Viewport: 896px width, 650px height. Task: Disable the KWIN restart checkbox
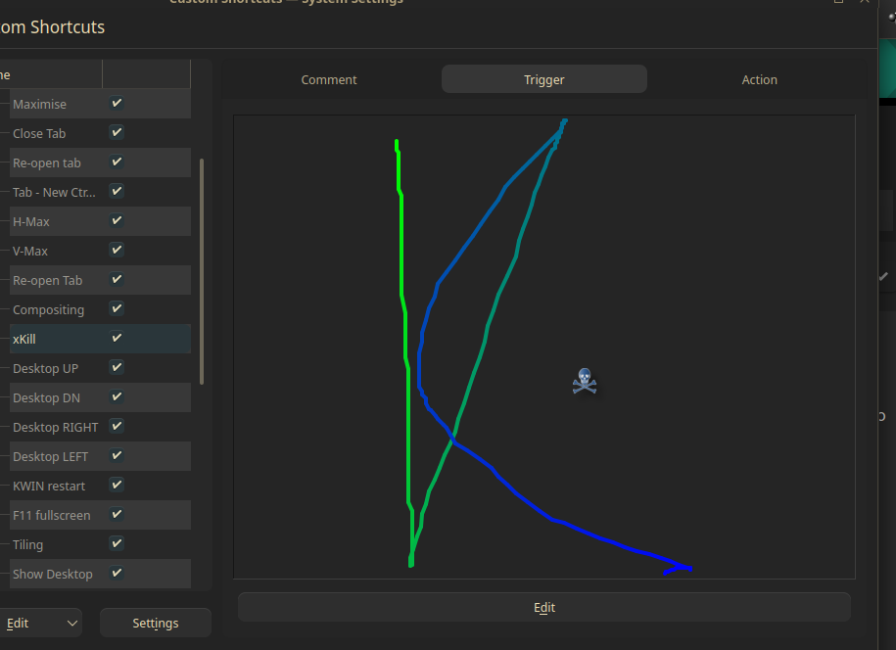tap(117, 485)
